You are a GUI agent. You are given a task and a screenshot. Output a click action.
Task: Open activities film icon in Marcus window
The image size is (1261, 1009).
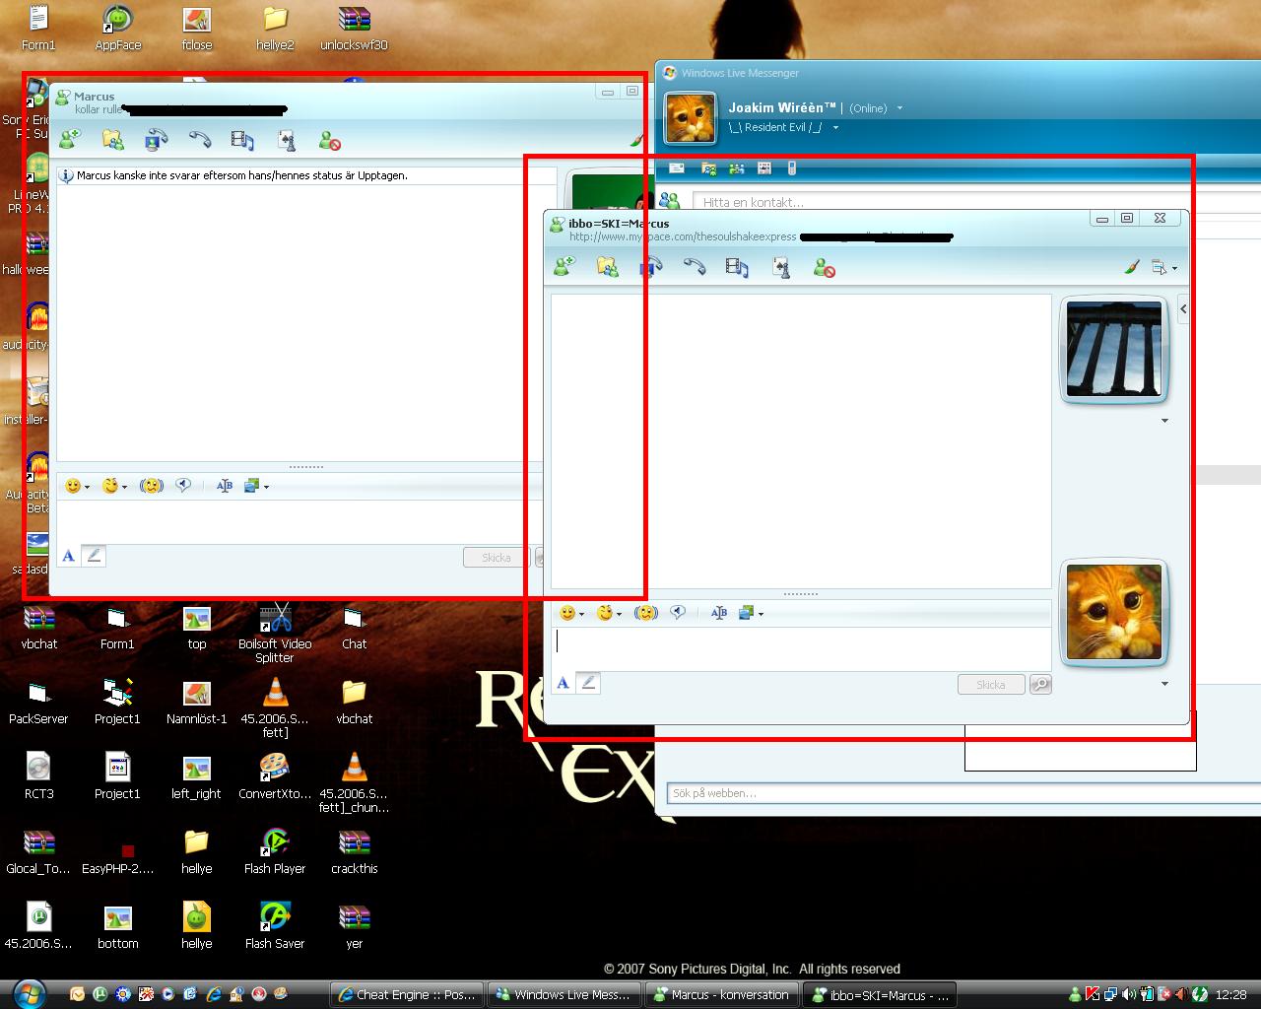coord(242,140)
